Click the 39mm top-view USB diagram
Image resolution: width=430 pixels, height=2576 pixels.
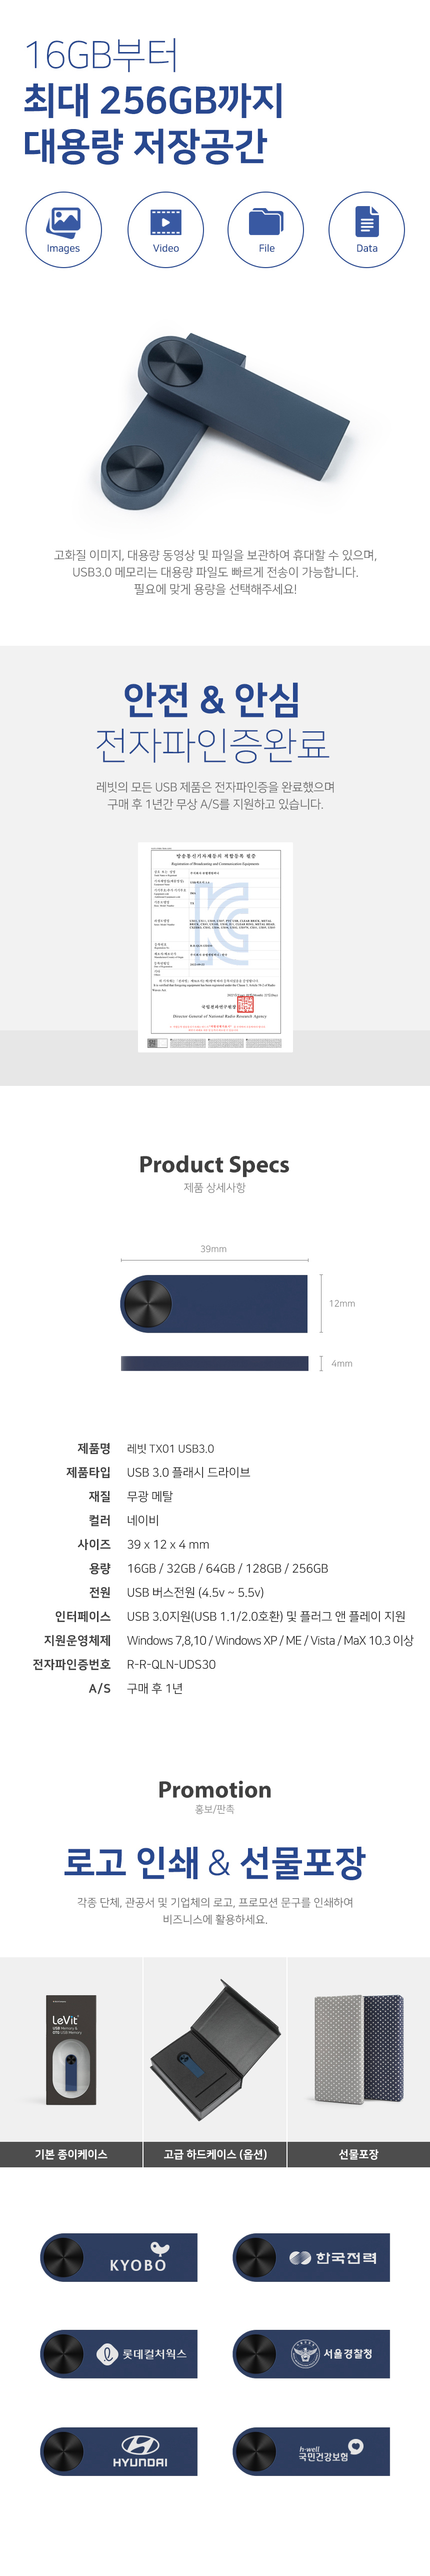214,1303
